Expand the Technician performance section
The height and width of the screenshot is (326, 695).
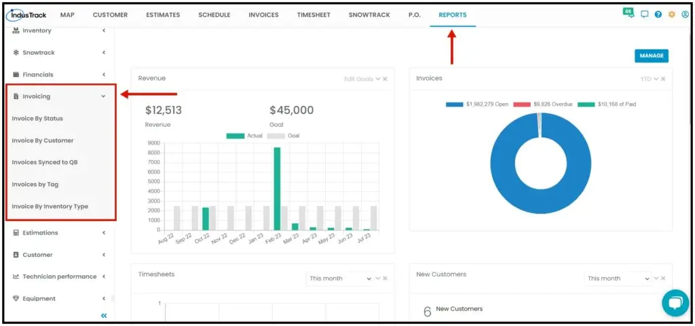coord(104,277)
